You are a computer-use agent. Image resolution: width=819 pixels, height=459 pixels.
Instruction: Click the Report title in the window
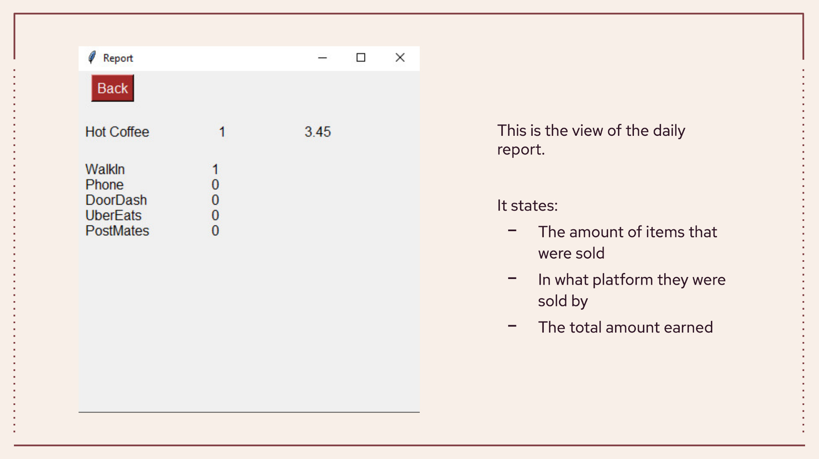[119, 58]
